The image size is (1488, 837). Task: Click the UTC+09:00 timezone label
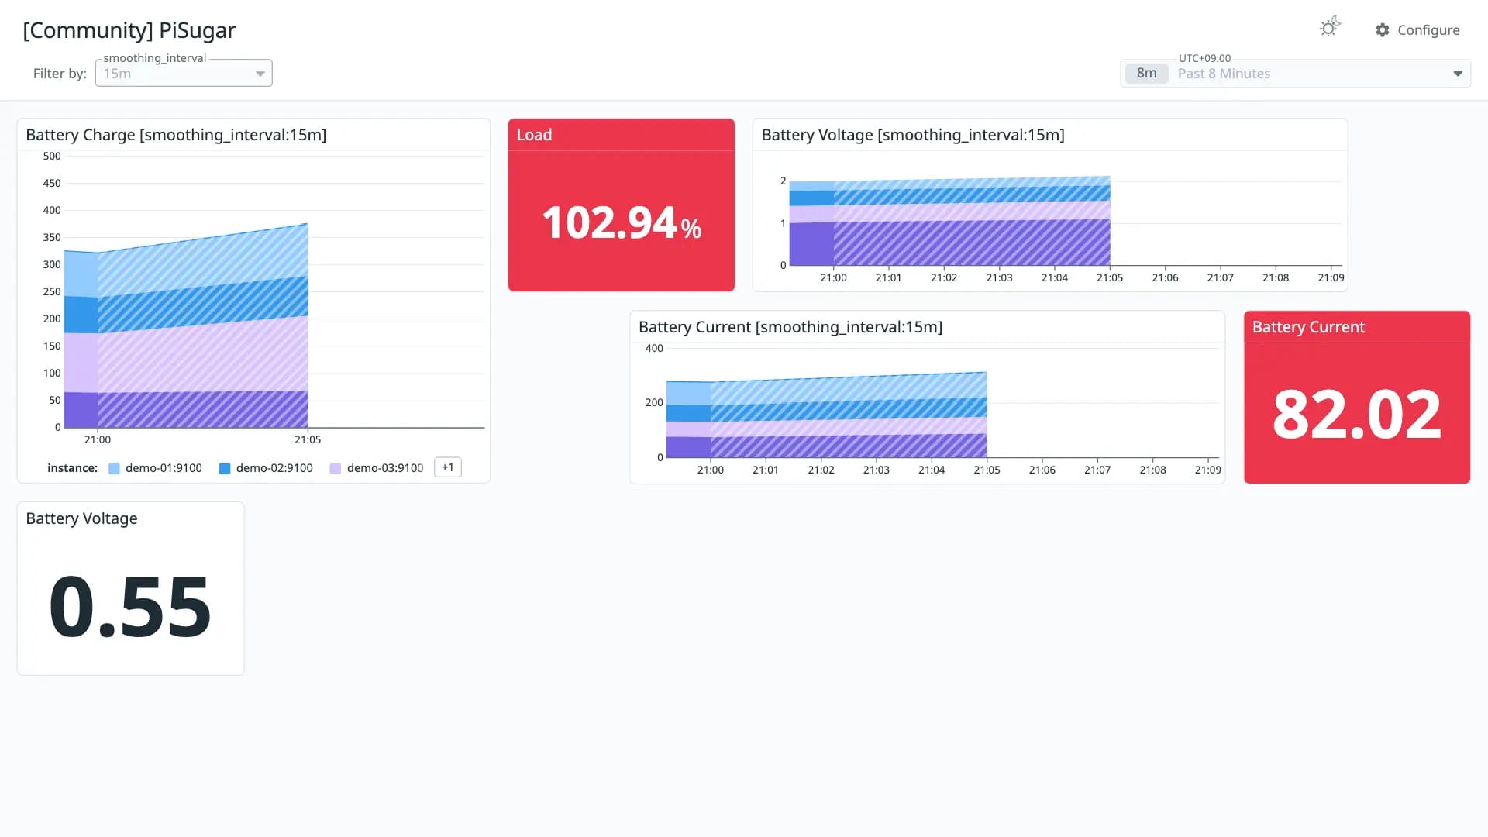point(1204,58)
